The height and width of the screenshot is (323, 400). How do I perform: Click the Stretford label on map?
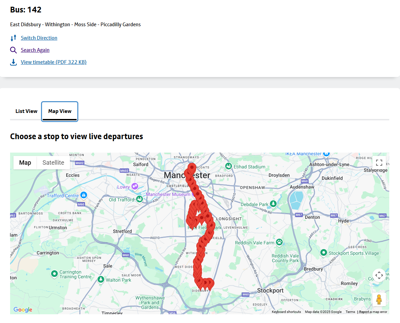click(122, 231)
